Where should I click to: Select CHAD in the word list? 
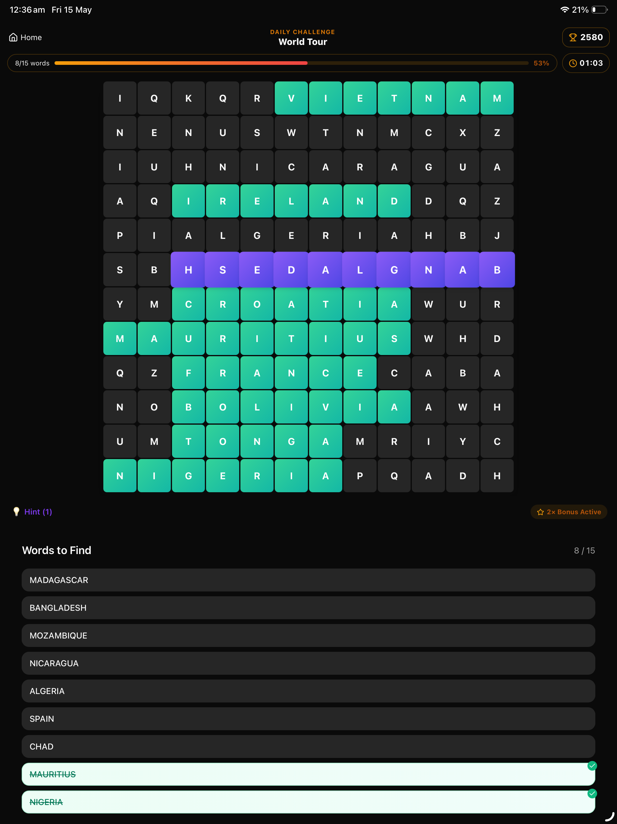coord(308,746)
